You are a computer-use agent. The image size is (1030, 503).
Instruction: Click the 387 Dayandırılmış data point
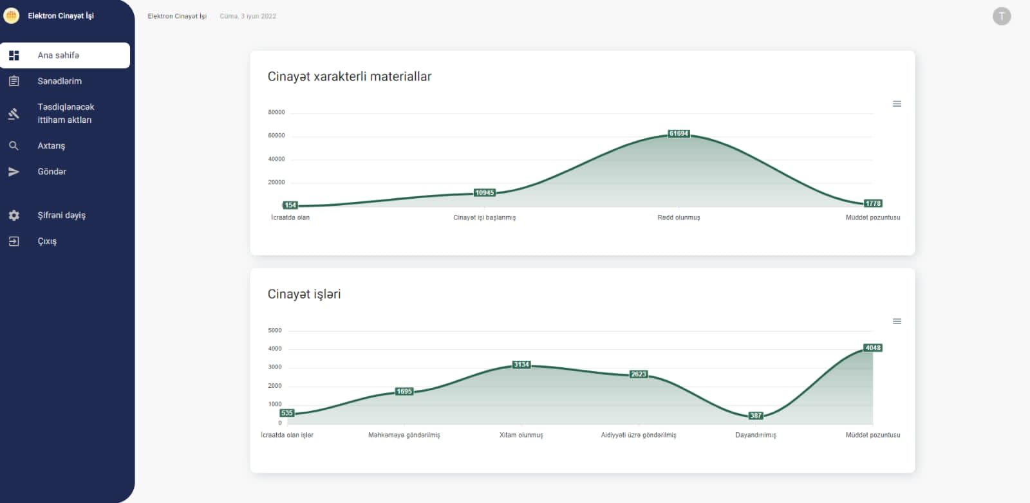click(x=756, y=416)
